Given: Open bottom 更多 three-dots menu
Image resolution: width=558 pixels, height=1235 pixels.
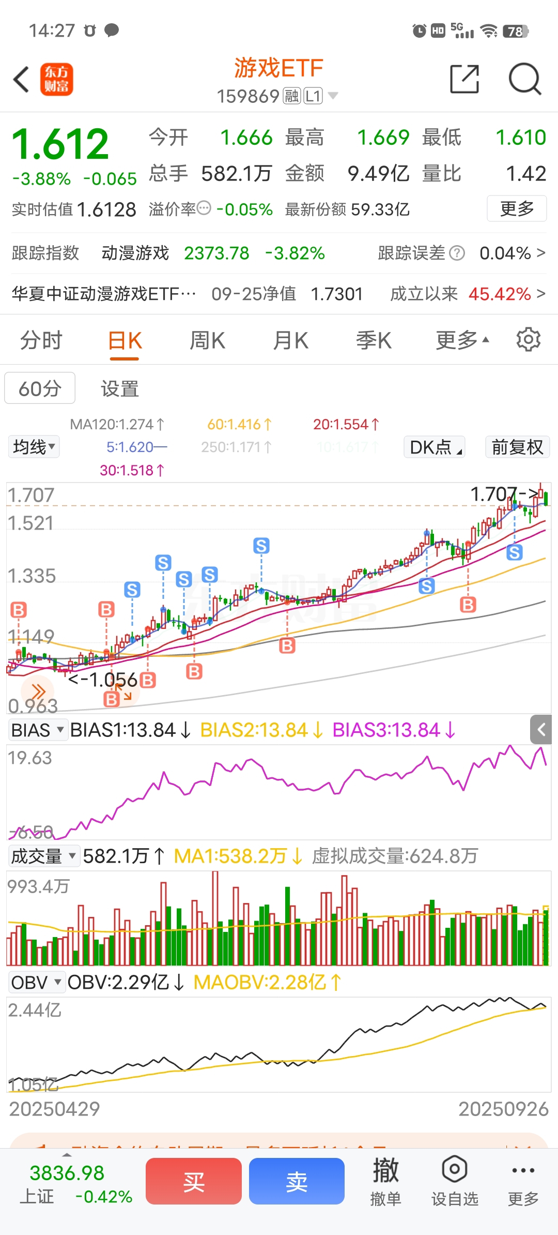Looking at the screenshot, I should tap(523, 1181).
